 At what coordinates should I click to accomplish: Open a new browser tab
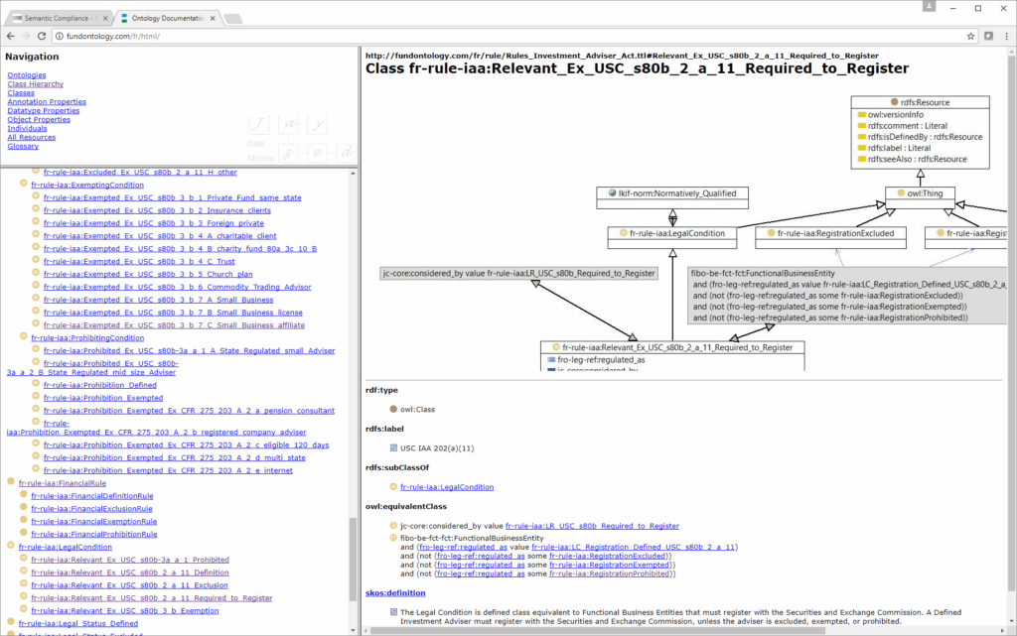(x=232, y=19)
